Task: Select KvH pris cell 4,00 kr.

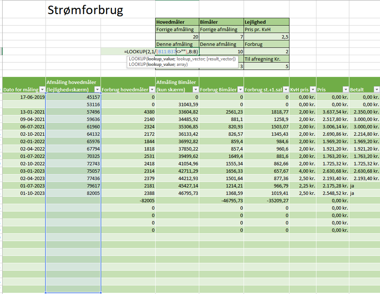Action: point(303,171)
